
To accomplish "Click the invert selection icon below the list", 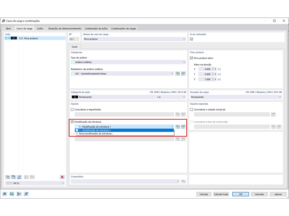I will click(32, 177).
